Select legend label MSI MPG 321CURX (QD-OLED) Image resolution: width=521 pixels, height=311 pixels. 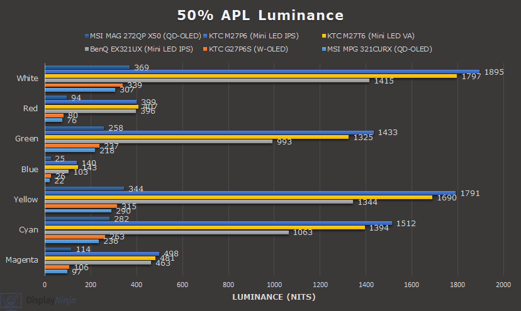(x=380, y=49)
